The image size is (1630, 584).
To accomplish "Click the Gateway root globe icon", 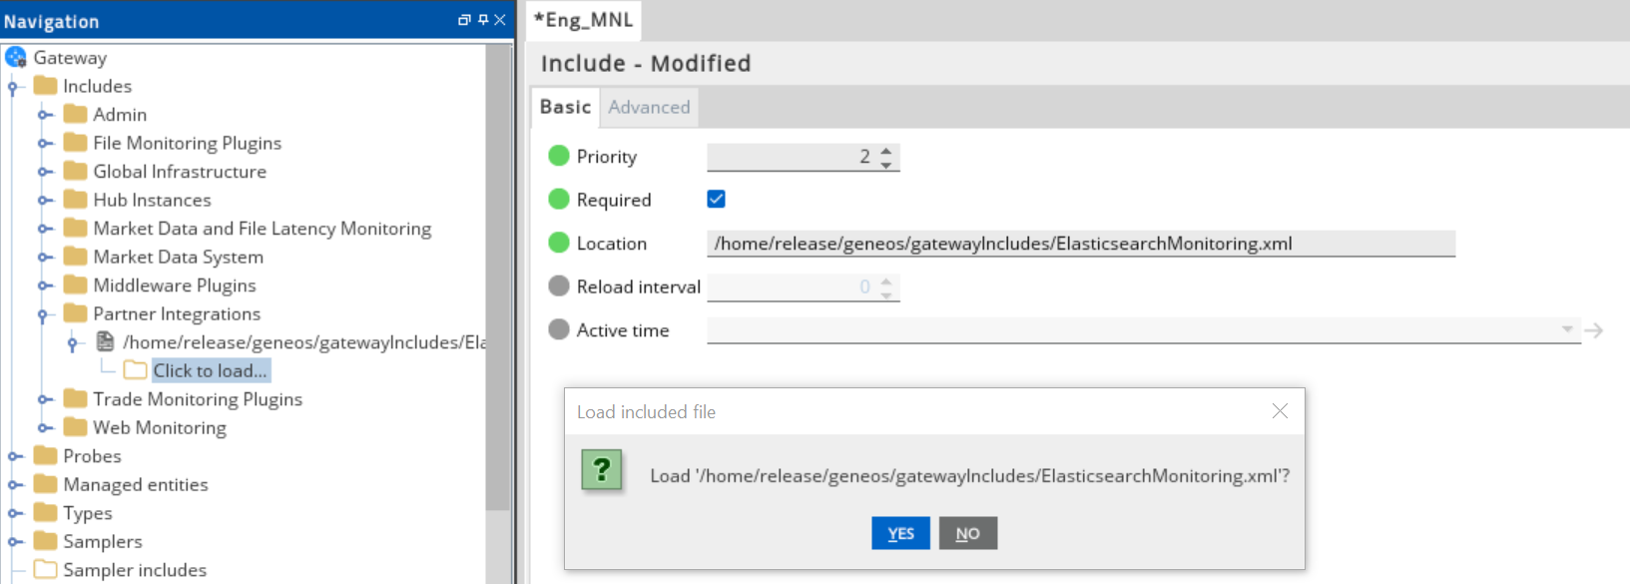I will [x=16, y=58].
